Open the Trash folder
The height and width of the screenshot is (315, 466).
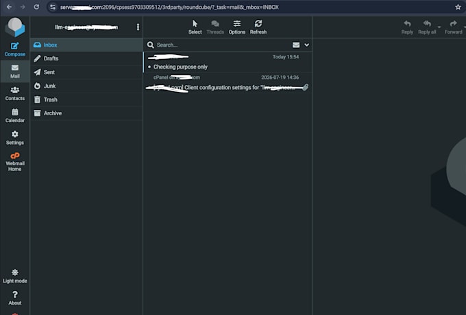pyautogui.click(x=86, y=100)
